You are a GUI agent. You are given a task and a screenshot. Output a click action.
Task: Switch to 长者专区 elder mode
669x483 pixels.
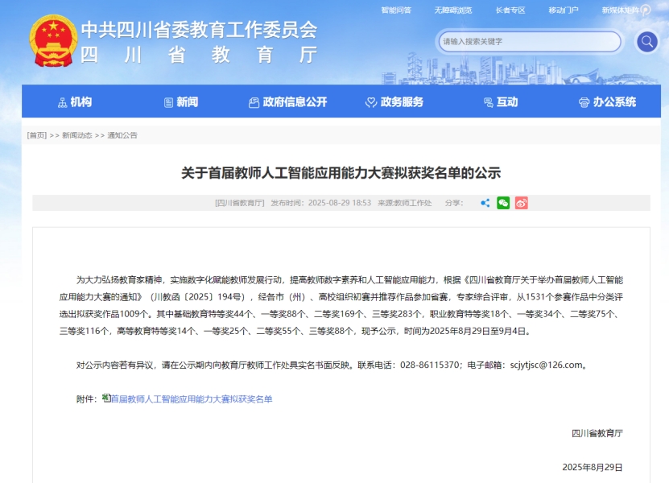coord(510,10)
